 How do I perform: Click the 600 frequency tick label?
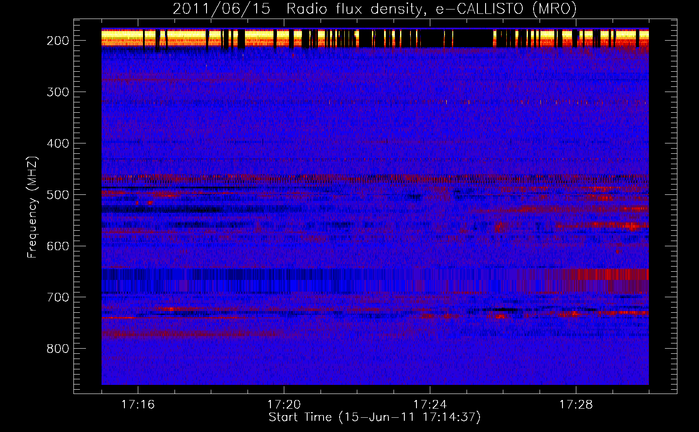pyautogui.click(x=57, y=246)
